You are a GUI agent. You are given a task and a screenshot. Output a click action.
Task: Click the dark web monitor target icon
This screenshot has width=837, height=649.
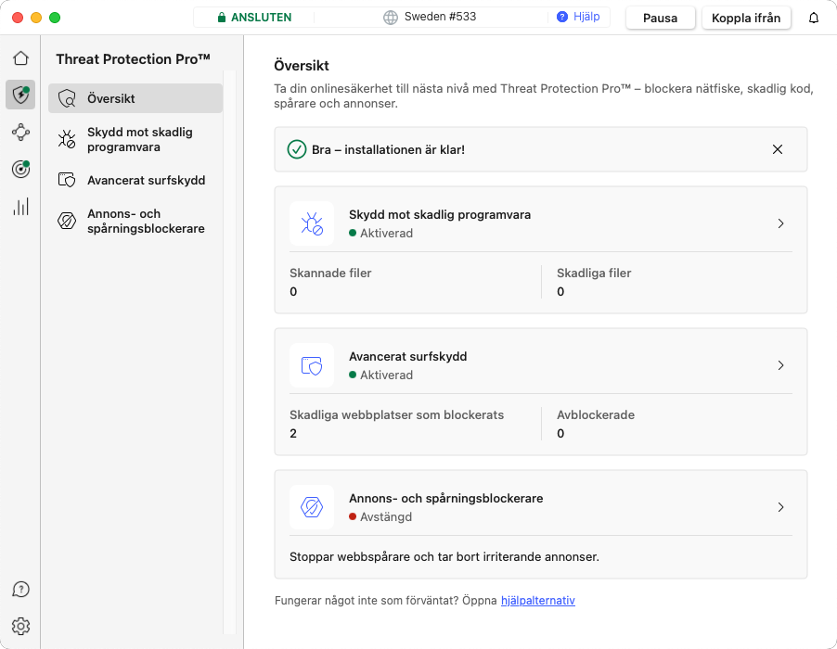[20, 169]
